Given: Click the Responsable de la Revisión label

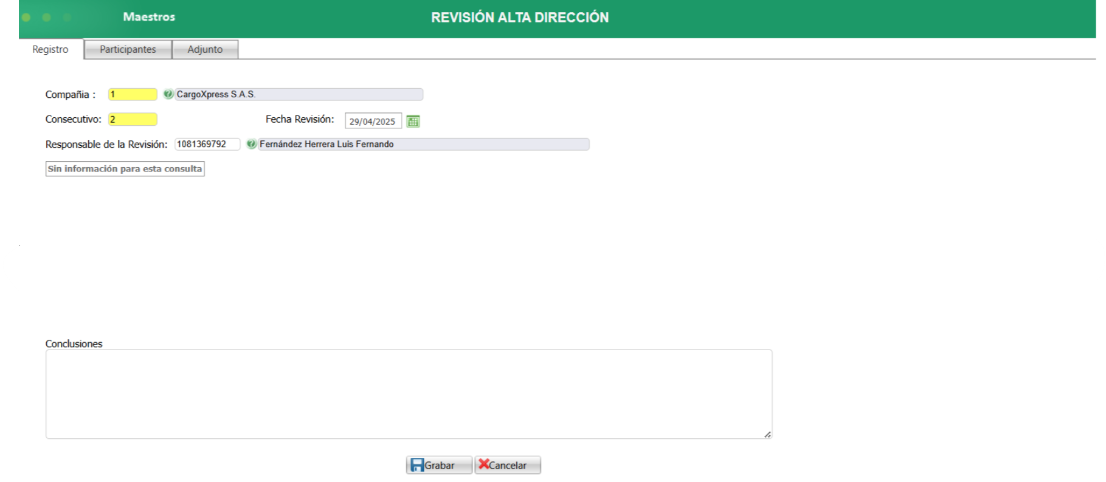Looking at the screenshot, I should click(x=106, y=144).
